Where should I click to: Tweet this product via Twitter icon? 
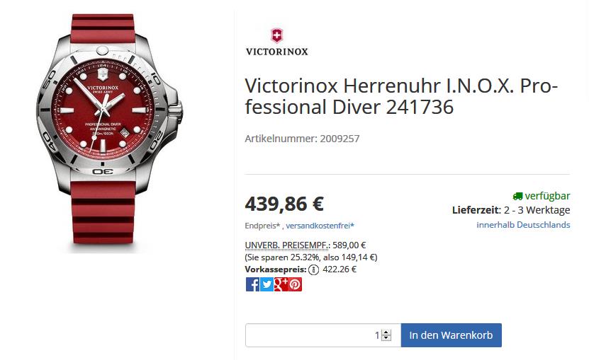[x=267, y=284]
